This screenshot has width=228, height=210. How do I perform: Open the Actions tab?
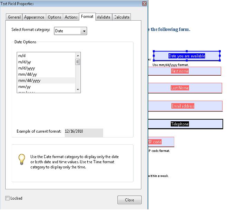(x=71, y=17)
